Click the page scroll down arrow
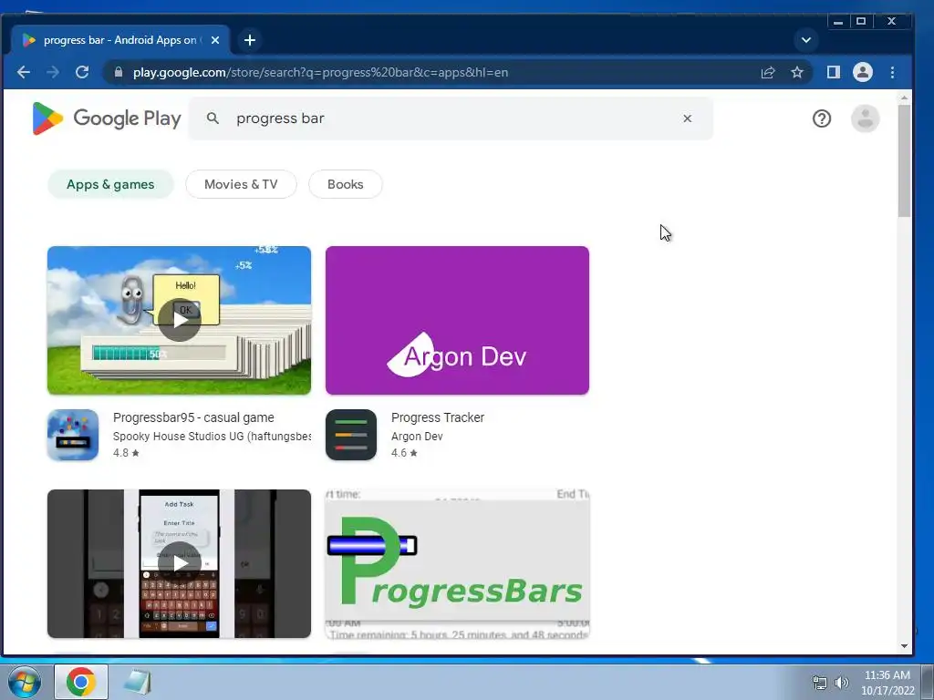The image size is (934, 700). pyautogui.click(x=904, y=646)
